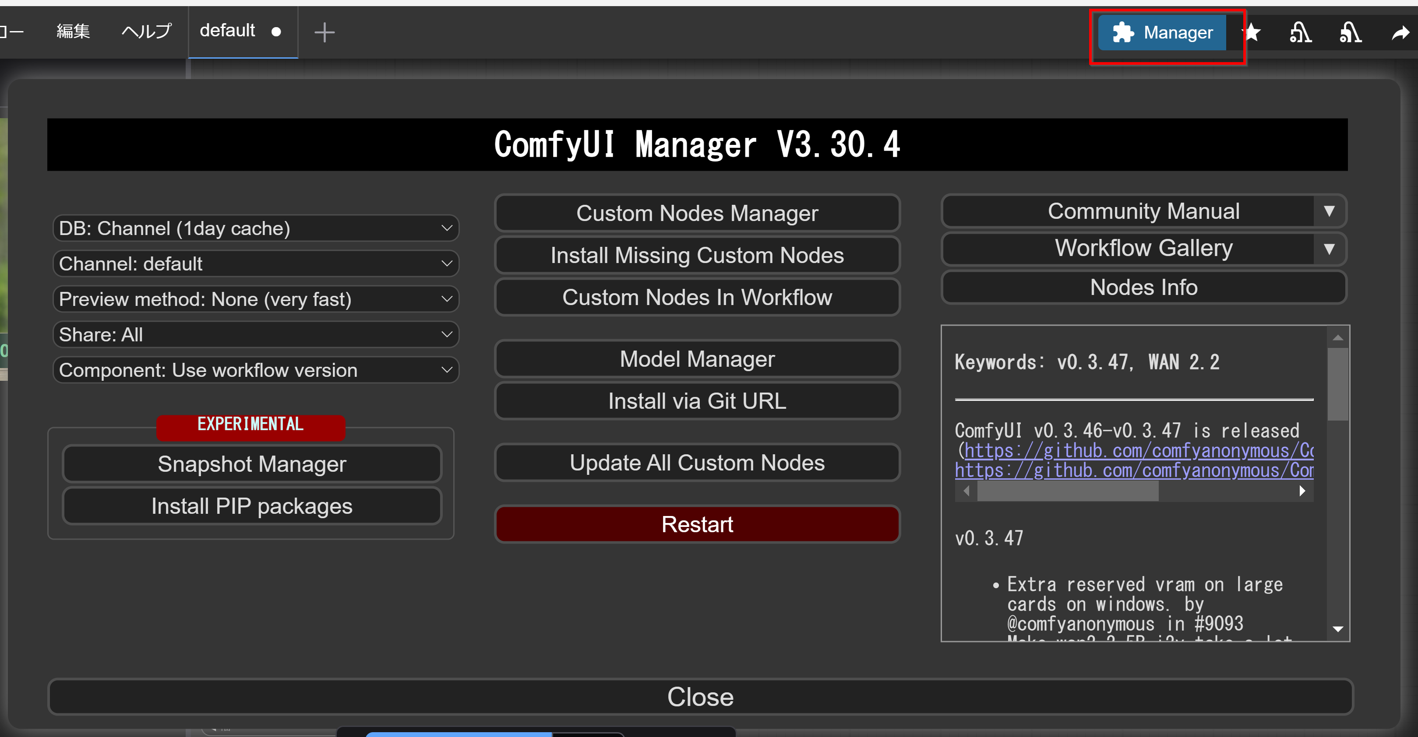Click the news panel vertical scrollbar thumb
This screenshot has height=737, width=1418.
click(x=1337, y=384)
